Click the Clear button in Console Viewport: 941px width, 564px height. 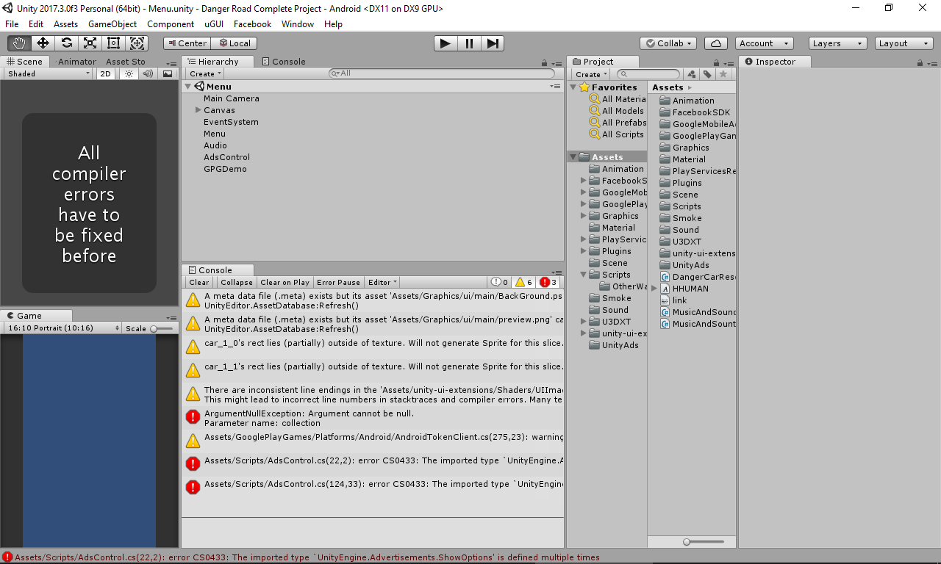click(x=198, y=282)
